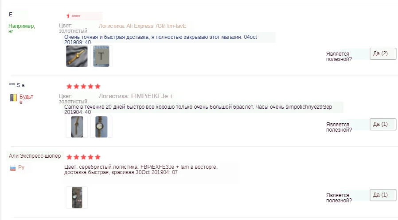Click the Russia flag icon beside Ру
This screenshot has height=220, width=398.
13,168
